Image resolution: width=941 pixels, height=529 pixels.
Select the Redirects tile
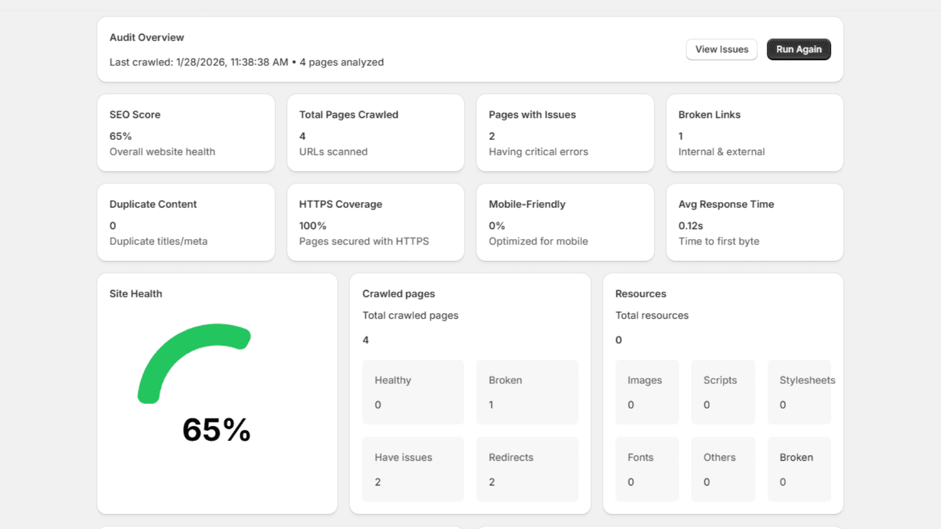(527, 469)
